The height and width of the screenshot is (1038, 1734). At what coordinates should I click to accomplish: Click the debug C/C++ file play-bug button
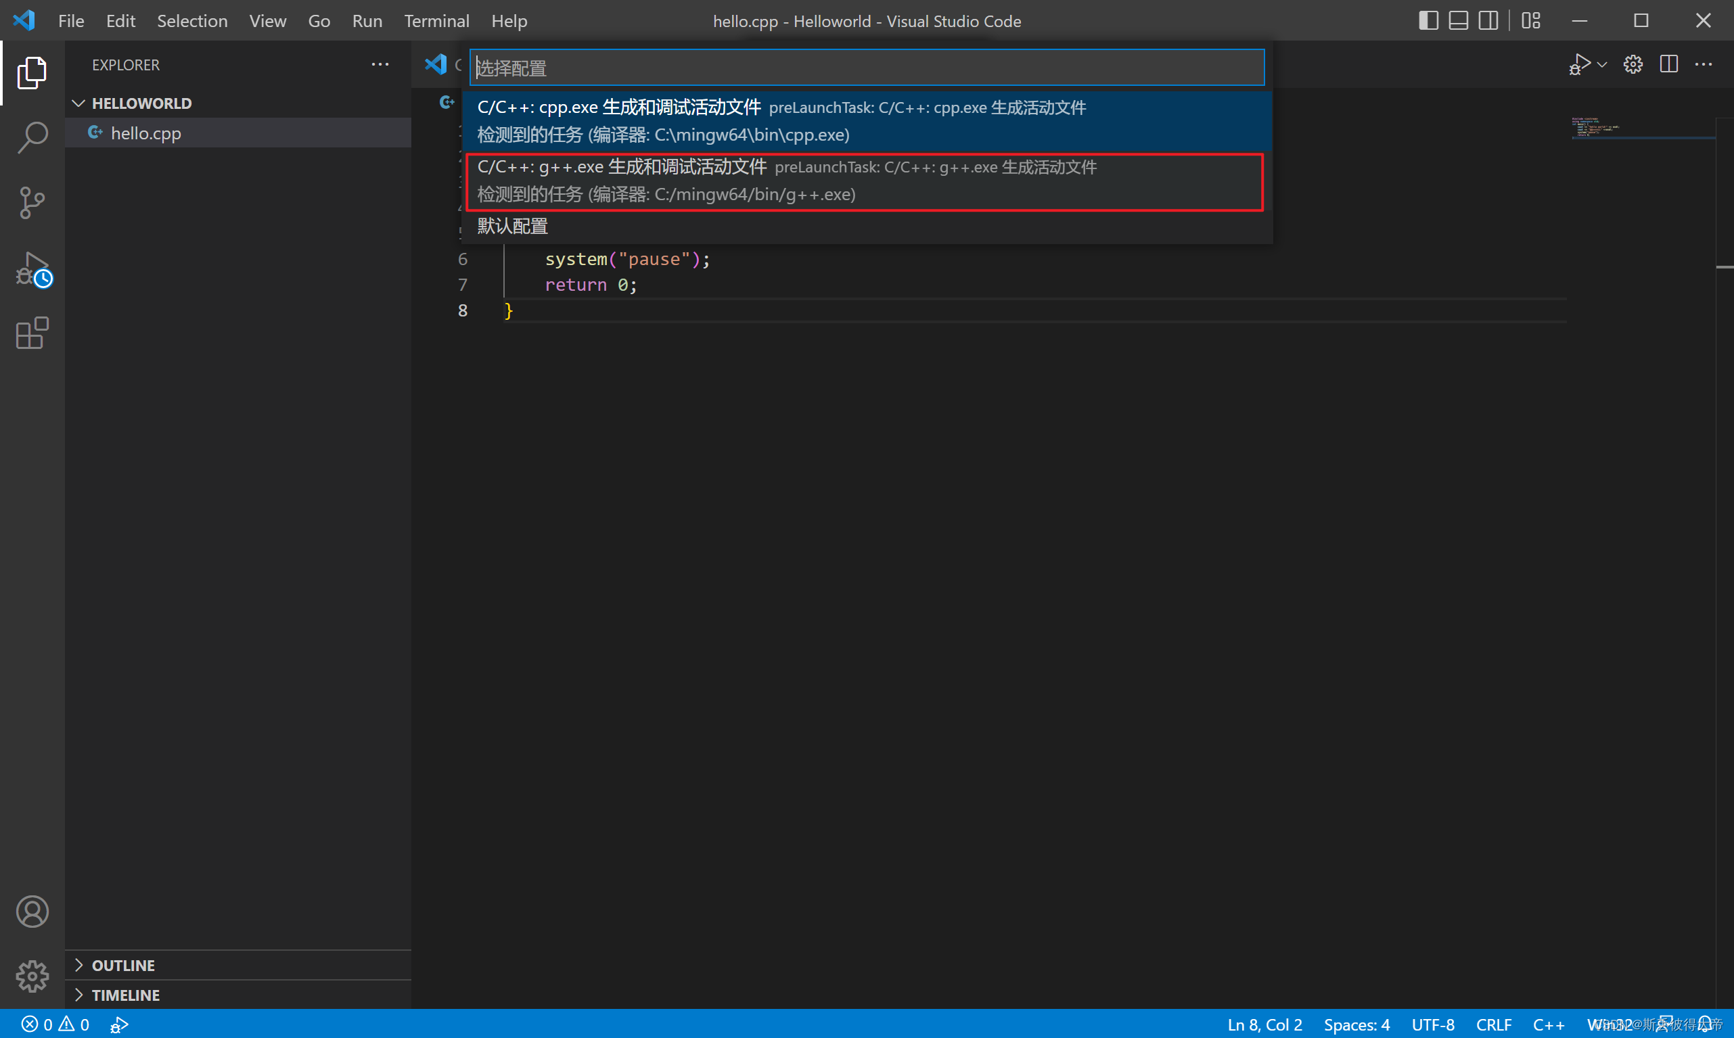1579,64
